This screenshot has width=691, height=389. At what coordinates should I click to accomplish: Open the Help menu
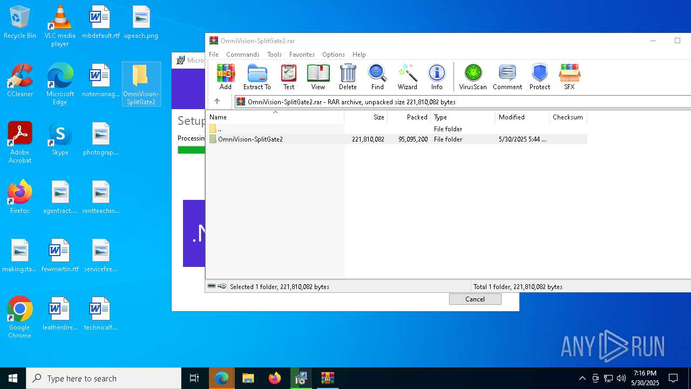pyautogui.click(x=359, y=55)
